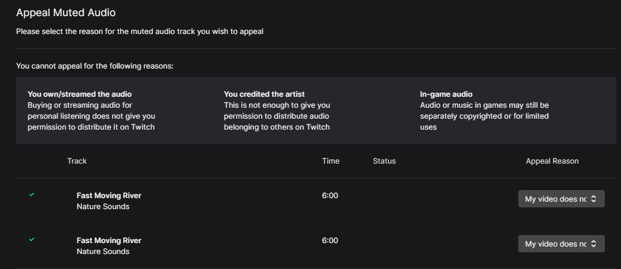Click the Time column header
The height and width of the screenshot is (269, 621).
click(x=331, y=161)
